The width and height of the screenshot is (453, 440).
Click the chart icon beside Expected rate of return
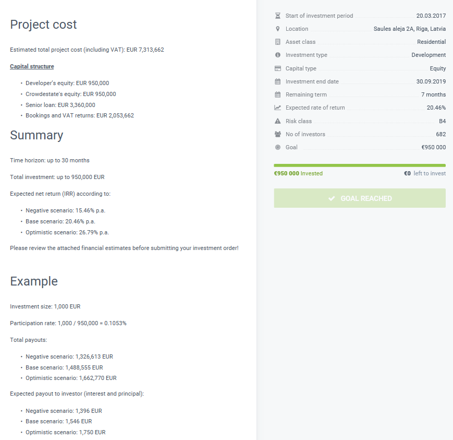click(277, 108)
